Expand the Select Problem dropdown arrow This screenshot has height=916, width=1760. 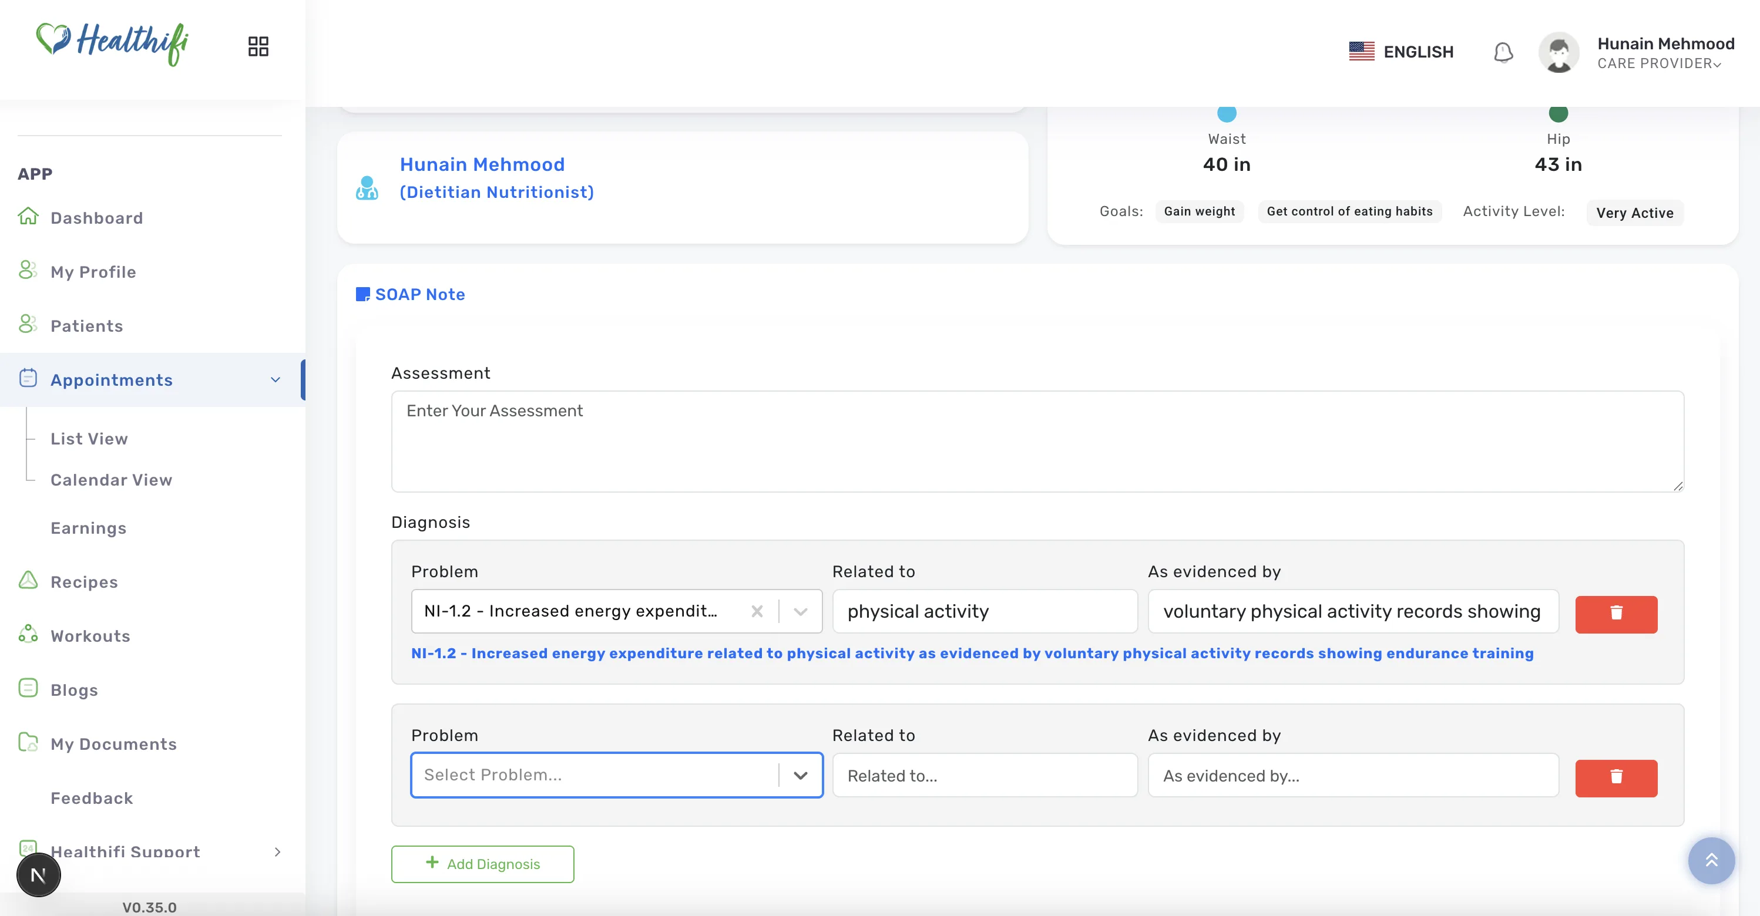tap(801, 775)
